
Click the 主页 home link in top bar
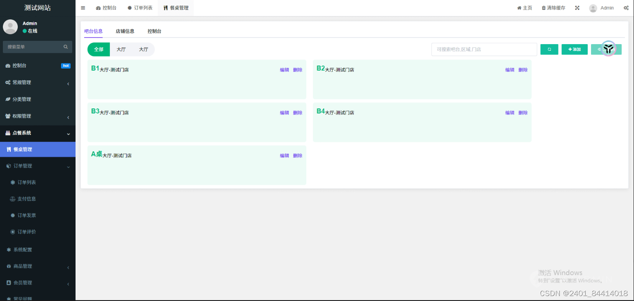coord(525,8)
